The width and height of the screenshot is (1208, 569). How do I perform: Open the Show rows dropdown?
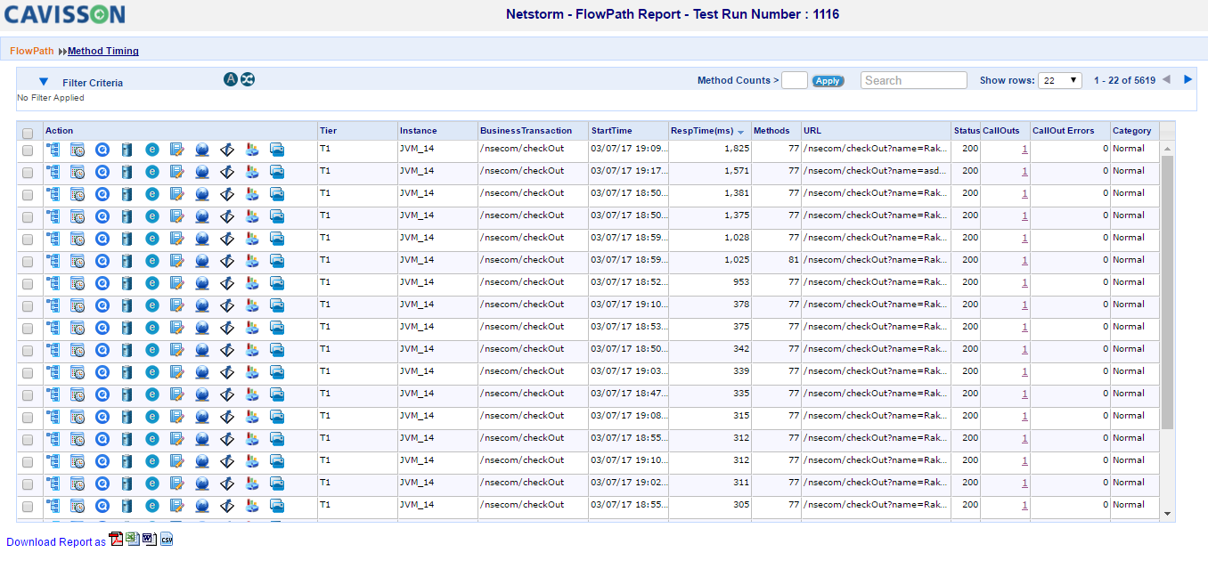coord(1060,80)
